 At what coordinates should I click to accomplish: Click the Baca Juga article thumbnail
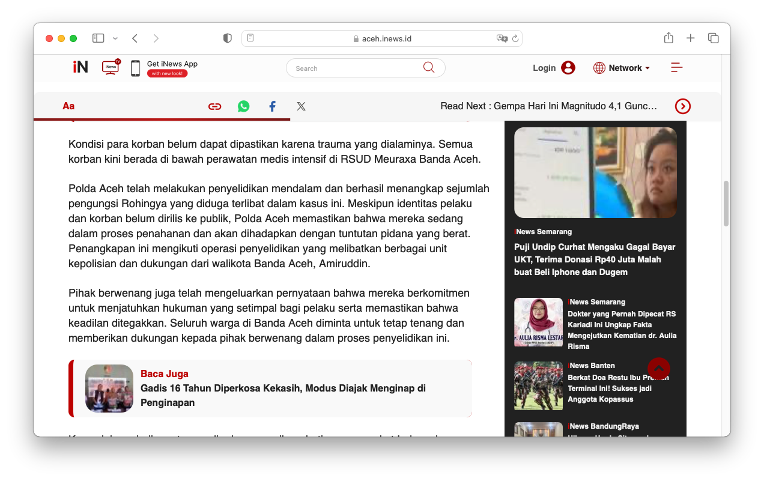(x=109, y=389)
